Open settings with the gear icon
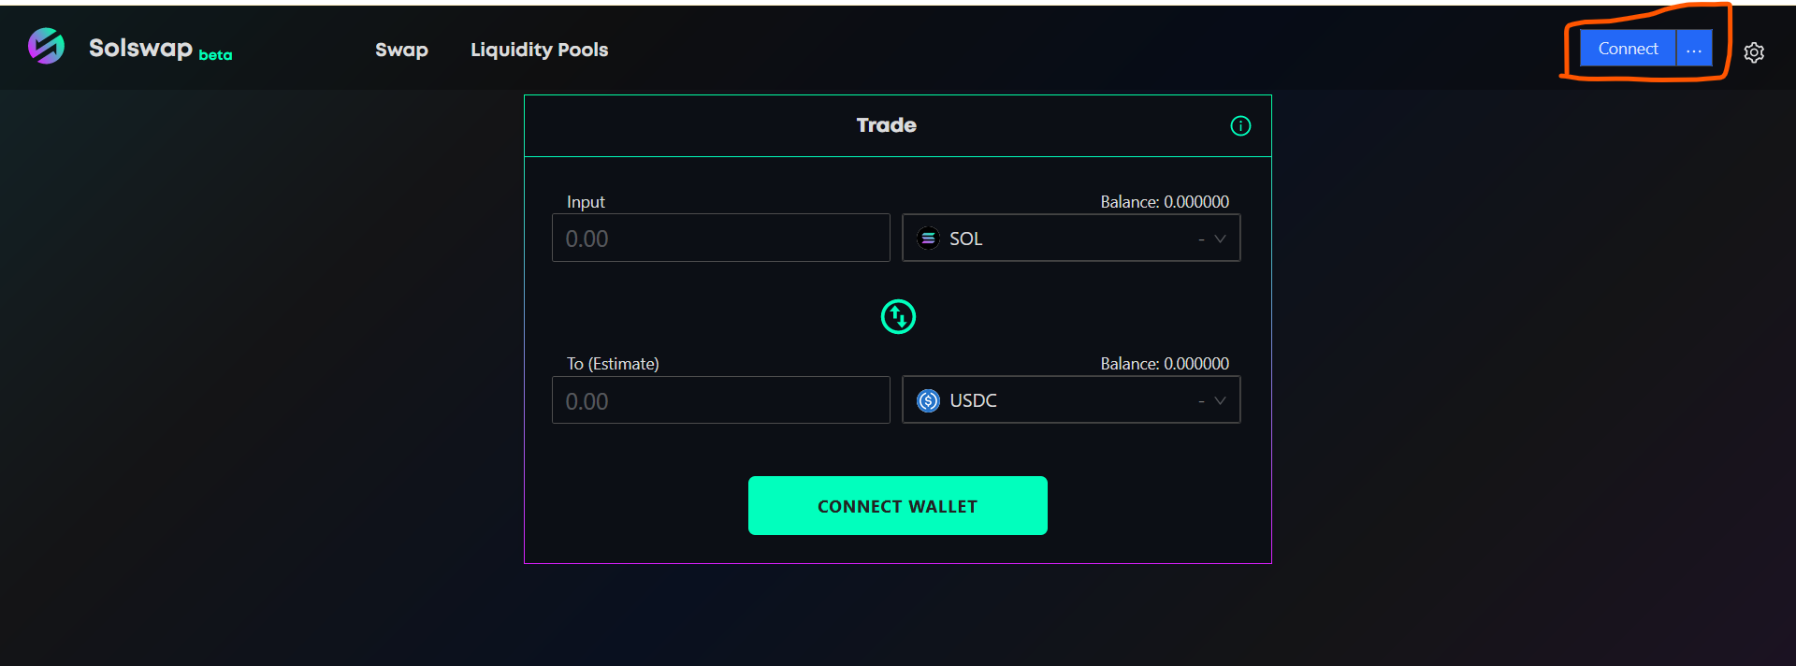The width and height of the screenshot is (1796, 666). [x=1754, y=52]
